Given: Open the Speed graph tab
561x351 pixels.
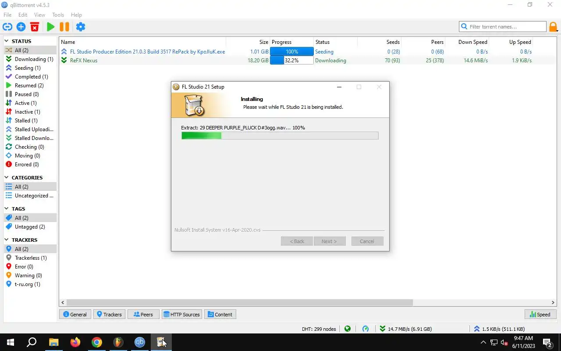Looking at the screenshot, I should point(540,315).
